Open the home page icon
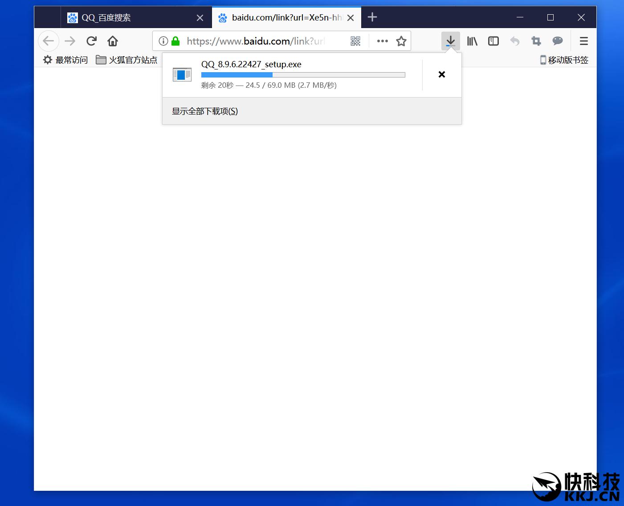This screenshot has height=506, width=624. (x=113, y=41)
